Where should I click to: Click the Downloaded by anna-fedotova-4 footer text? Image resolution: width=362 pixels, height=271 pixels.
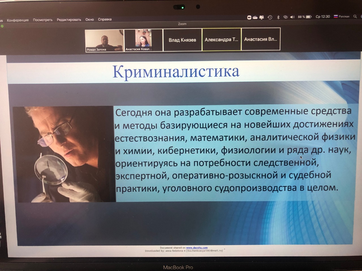point(184,250)
